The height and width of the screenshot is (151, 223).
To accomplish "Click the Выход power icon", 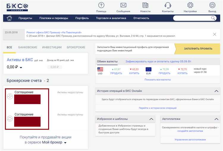I will (x=212, y=5).
